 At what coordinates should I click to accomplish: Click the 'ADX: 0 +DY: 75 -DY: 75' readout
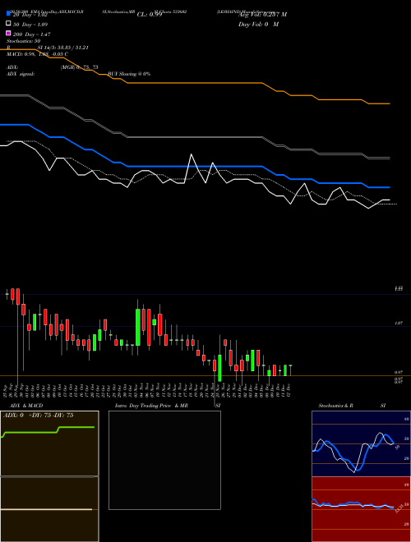(38, 416)
